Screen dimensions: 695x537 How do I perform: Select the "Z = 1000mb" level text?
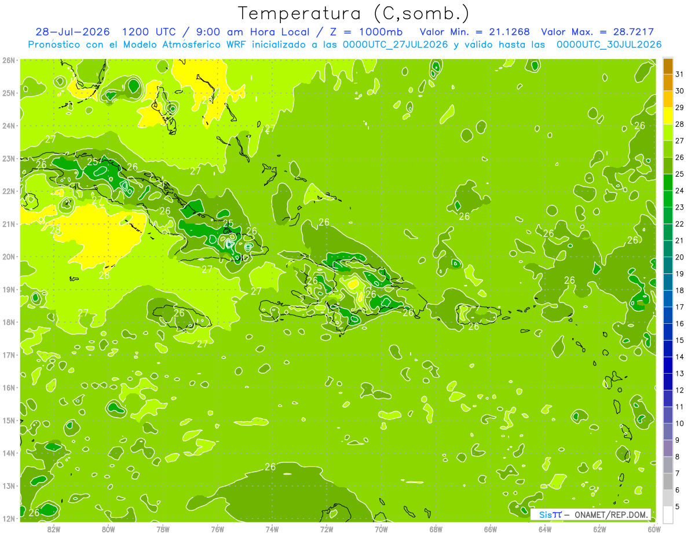[366, 32]
